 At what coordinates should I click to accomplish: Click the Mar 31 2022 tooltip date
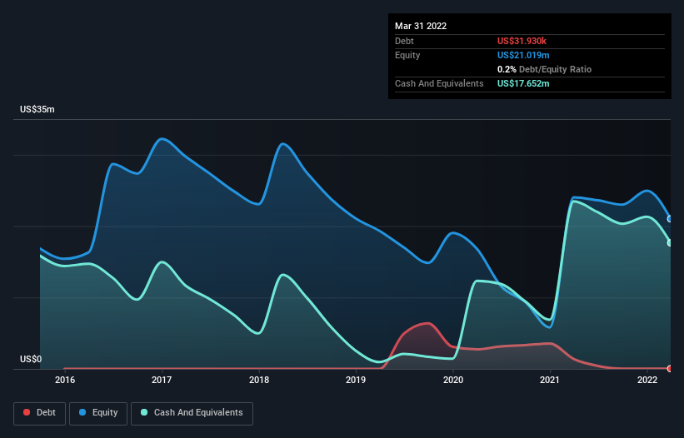(421, 26)
